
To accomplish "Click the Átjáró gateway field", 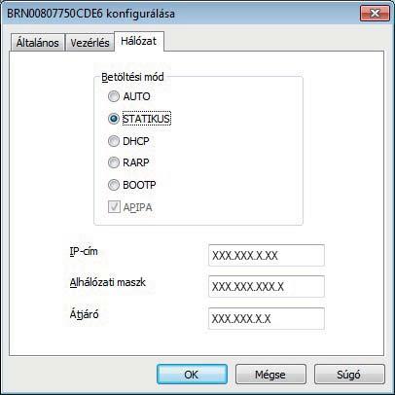I will (x=267, y=318).
